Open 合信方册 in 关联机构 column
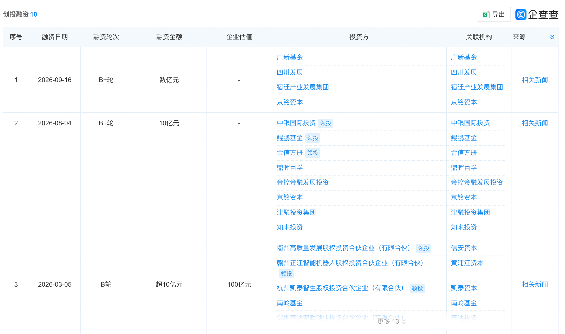Viewport: 565px width, 334px height. point(464,153)
